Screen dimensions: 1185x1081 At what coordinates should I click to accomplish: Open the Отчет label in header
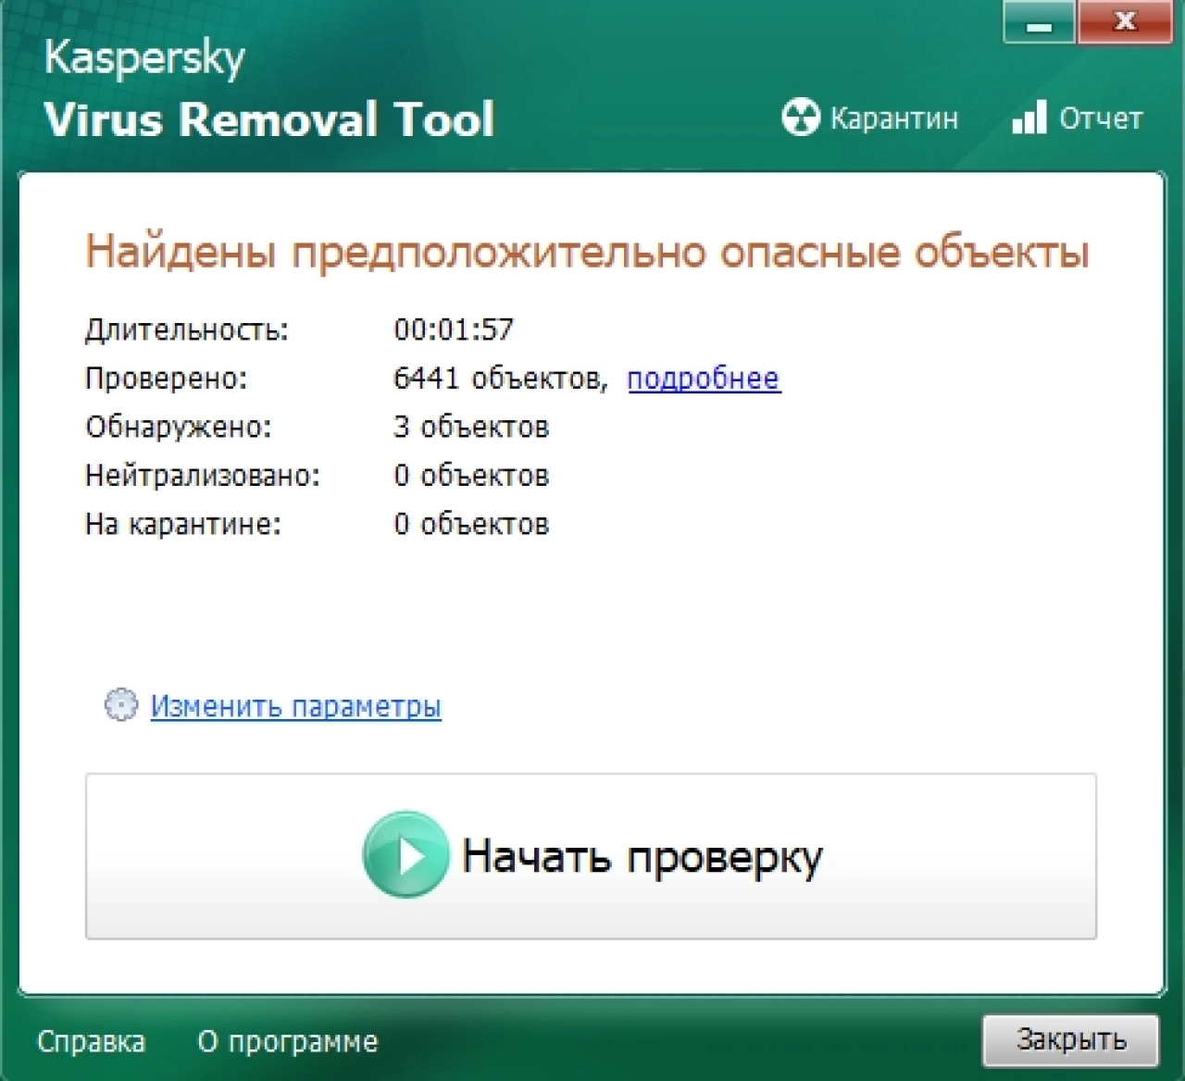click(1101, 118)
